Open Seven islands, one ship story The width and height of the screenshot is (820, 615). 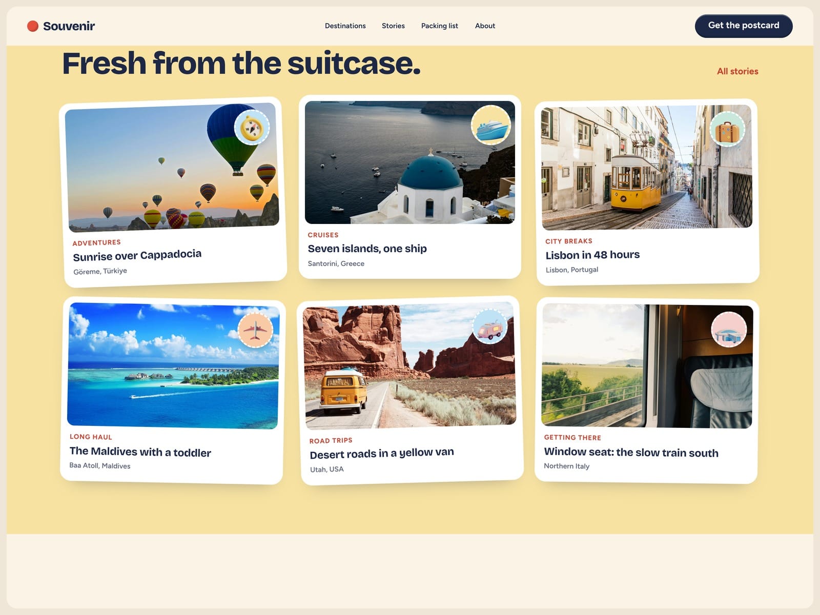pos(367,249)
